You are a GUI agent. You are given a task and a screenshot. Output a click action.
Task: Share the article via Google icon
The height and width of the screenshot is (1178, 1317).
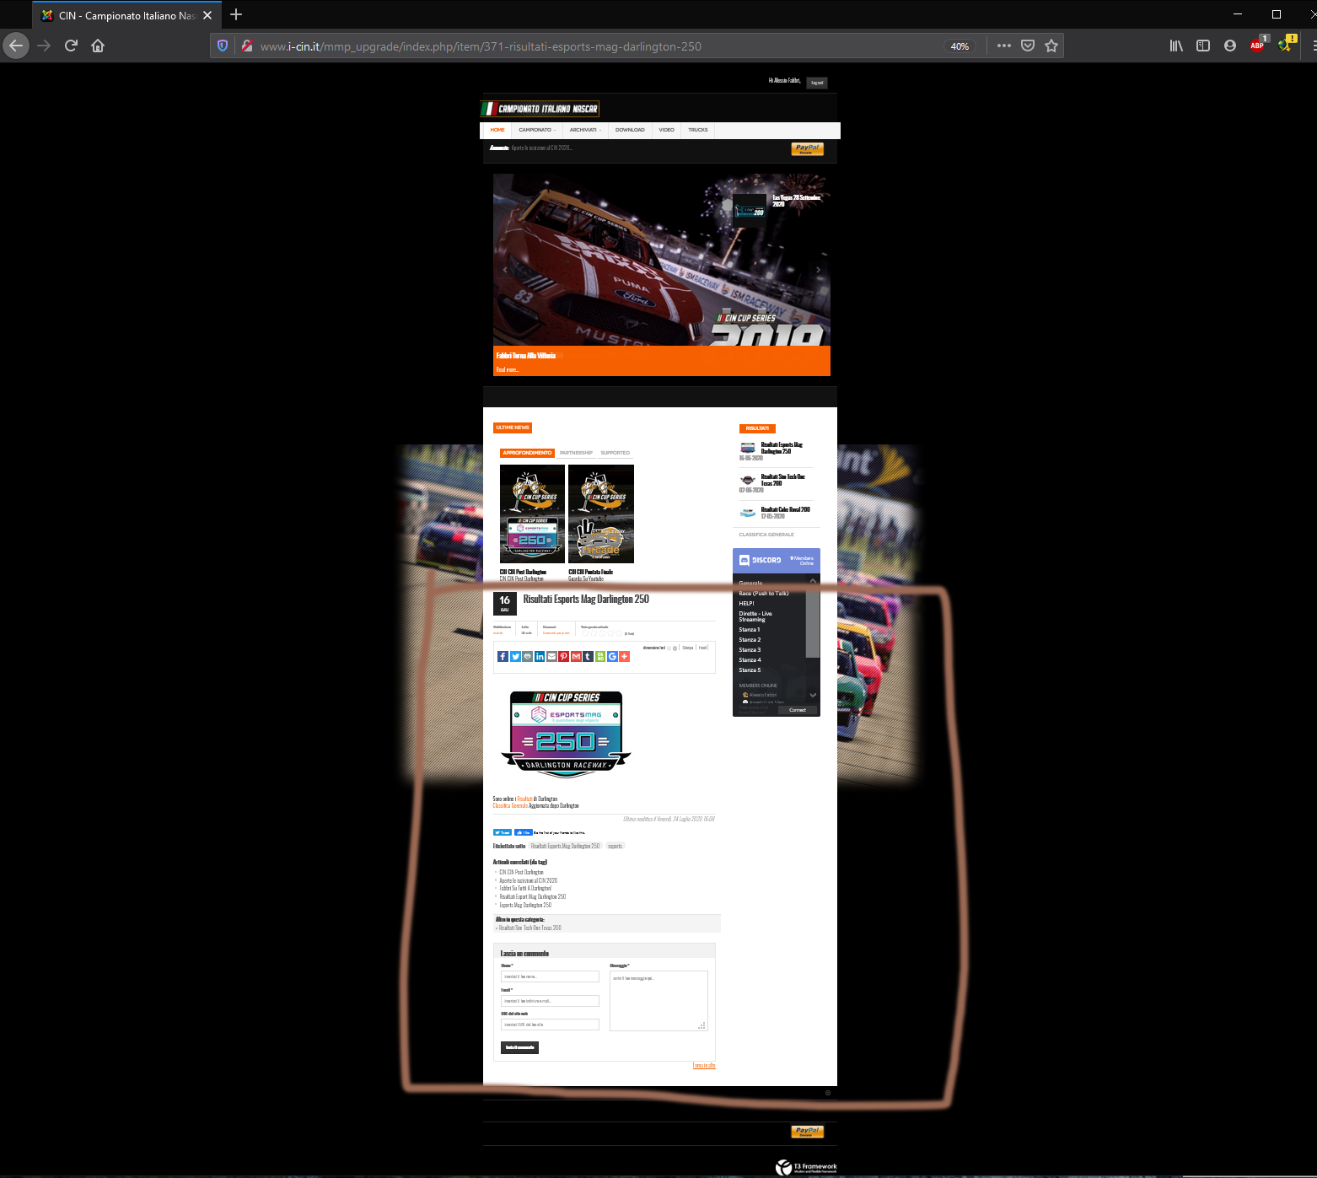[612, 657]
